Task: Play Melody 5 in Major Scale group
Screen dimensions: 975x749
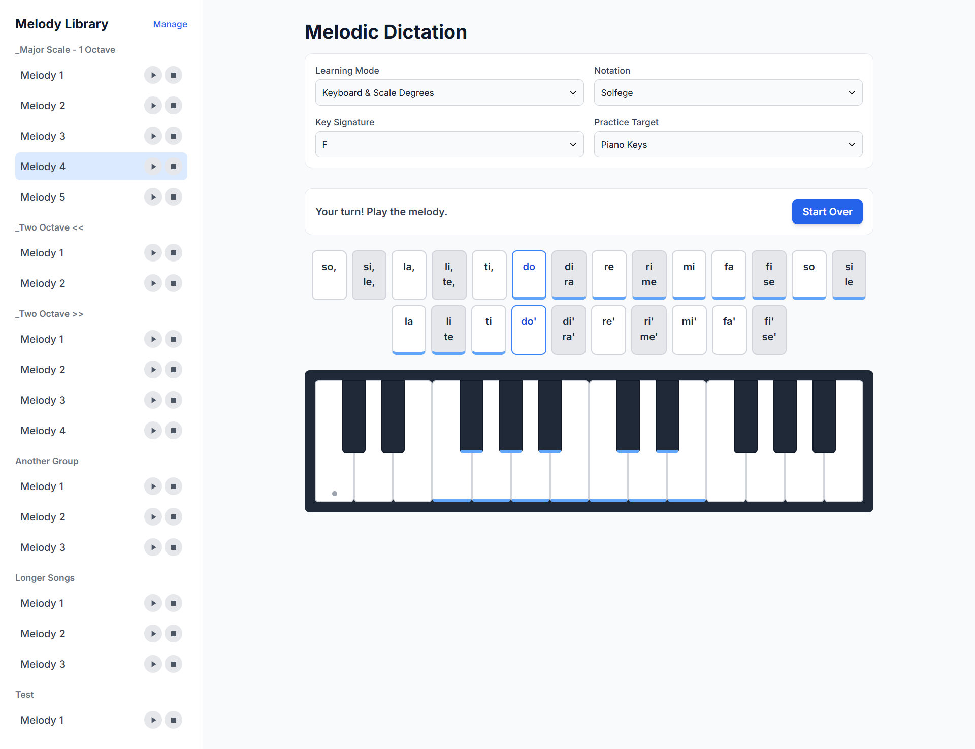Action: 153,197
